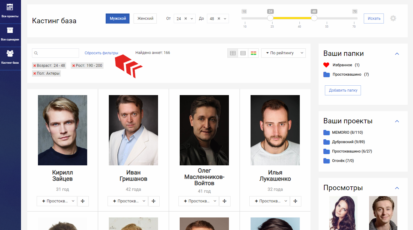Open the man's photo in Просмотры
This screenshot has width=413, height=230.
point(383,213)
